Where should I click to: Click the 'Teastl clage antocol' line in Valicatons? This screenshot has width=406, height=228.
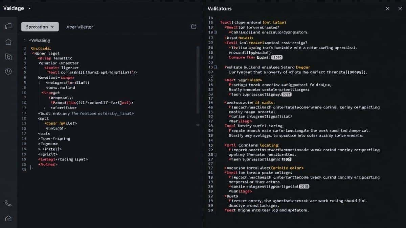point(253,22)
